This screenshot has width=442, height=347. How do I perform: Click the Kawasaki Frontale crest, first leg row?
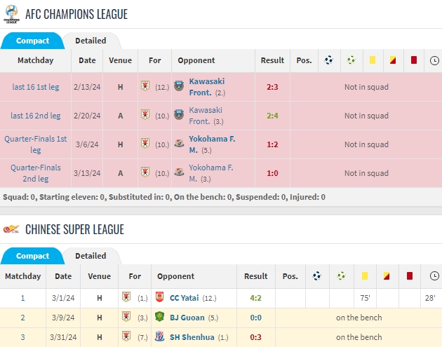pos(180,87)
